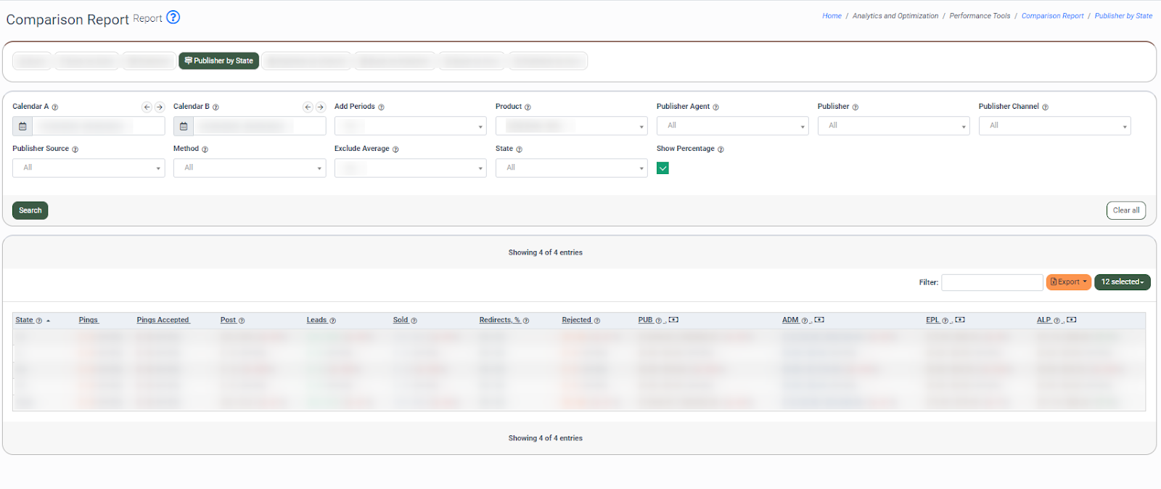Image resolution: width=1161 pixels, height=489 pixels.
Task: Go to Comparison Report breadcrumb link
Action: click(1052, 16)
